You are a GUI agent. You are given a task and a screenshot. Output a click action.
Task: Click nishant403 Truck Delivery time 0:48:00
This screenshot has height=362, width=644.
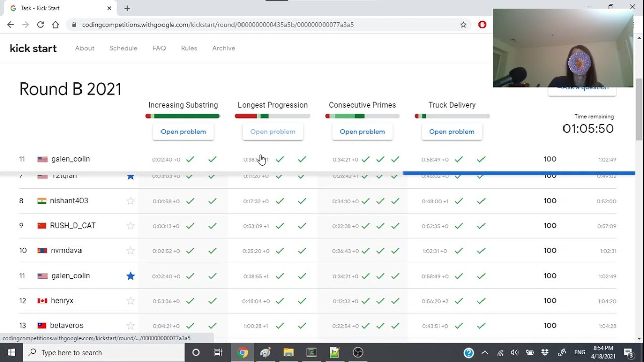point(435,201)
